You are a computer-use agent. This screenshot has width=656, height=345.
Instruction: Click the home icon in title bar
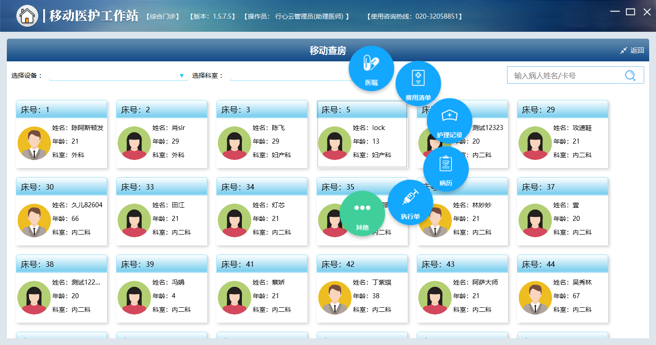(27, 16)
